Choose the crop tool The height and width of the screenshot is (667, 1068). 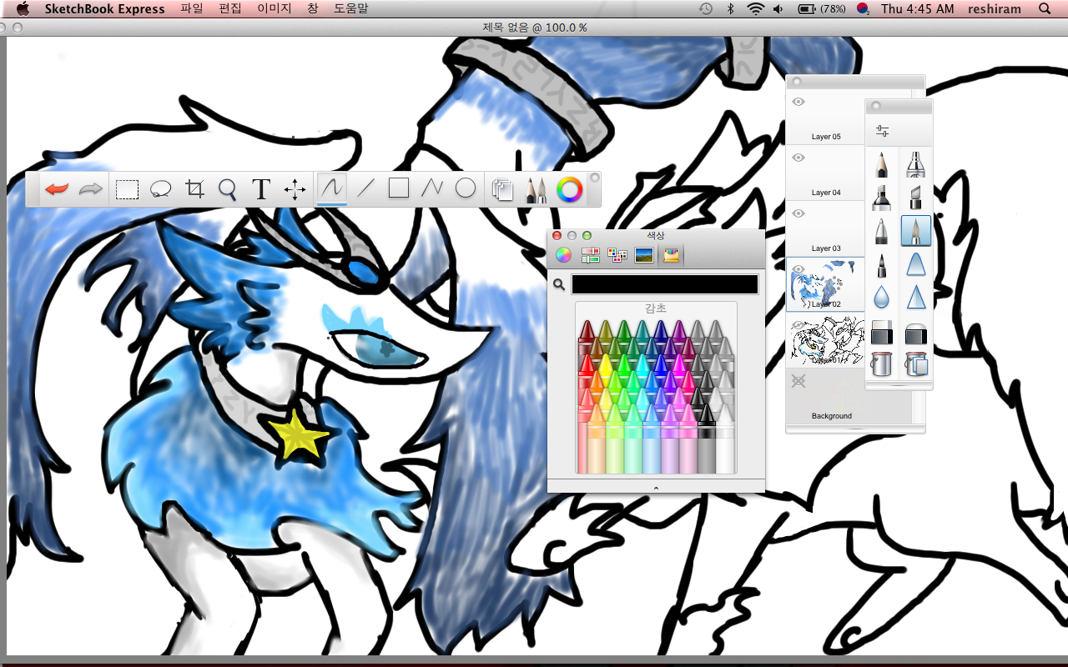[x=194, y=189]
